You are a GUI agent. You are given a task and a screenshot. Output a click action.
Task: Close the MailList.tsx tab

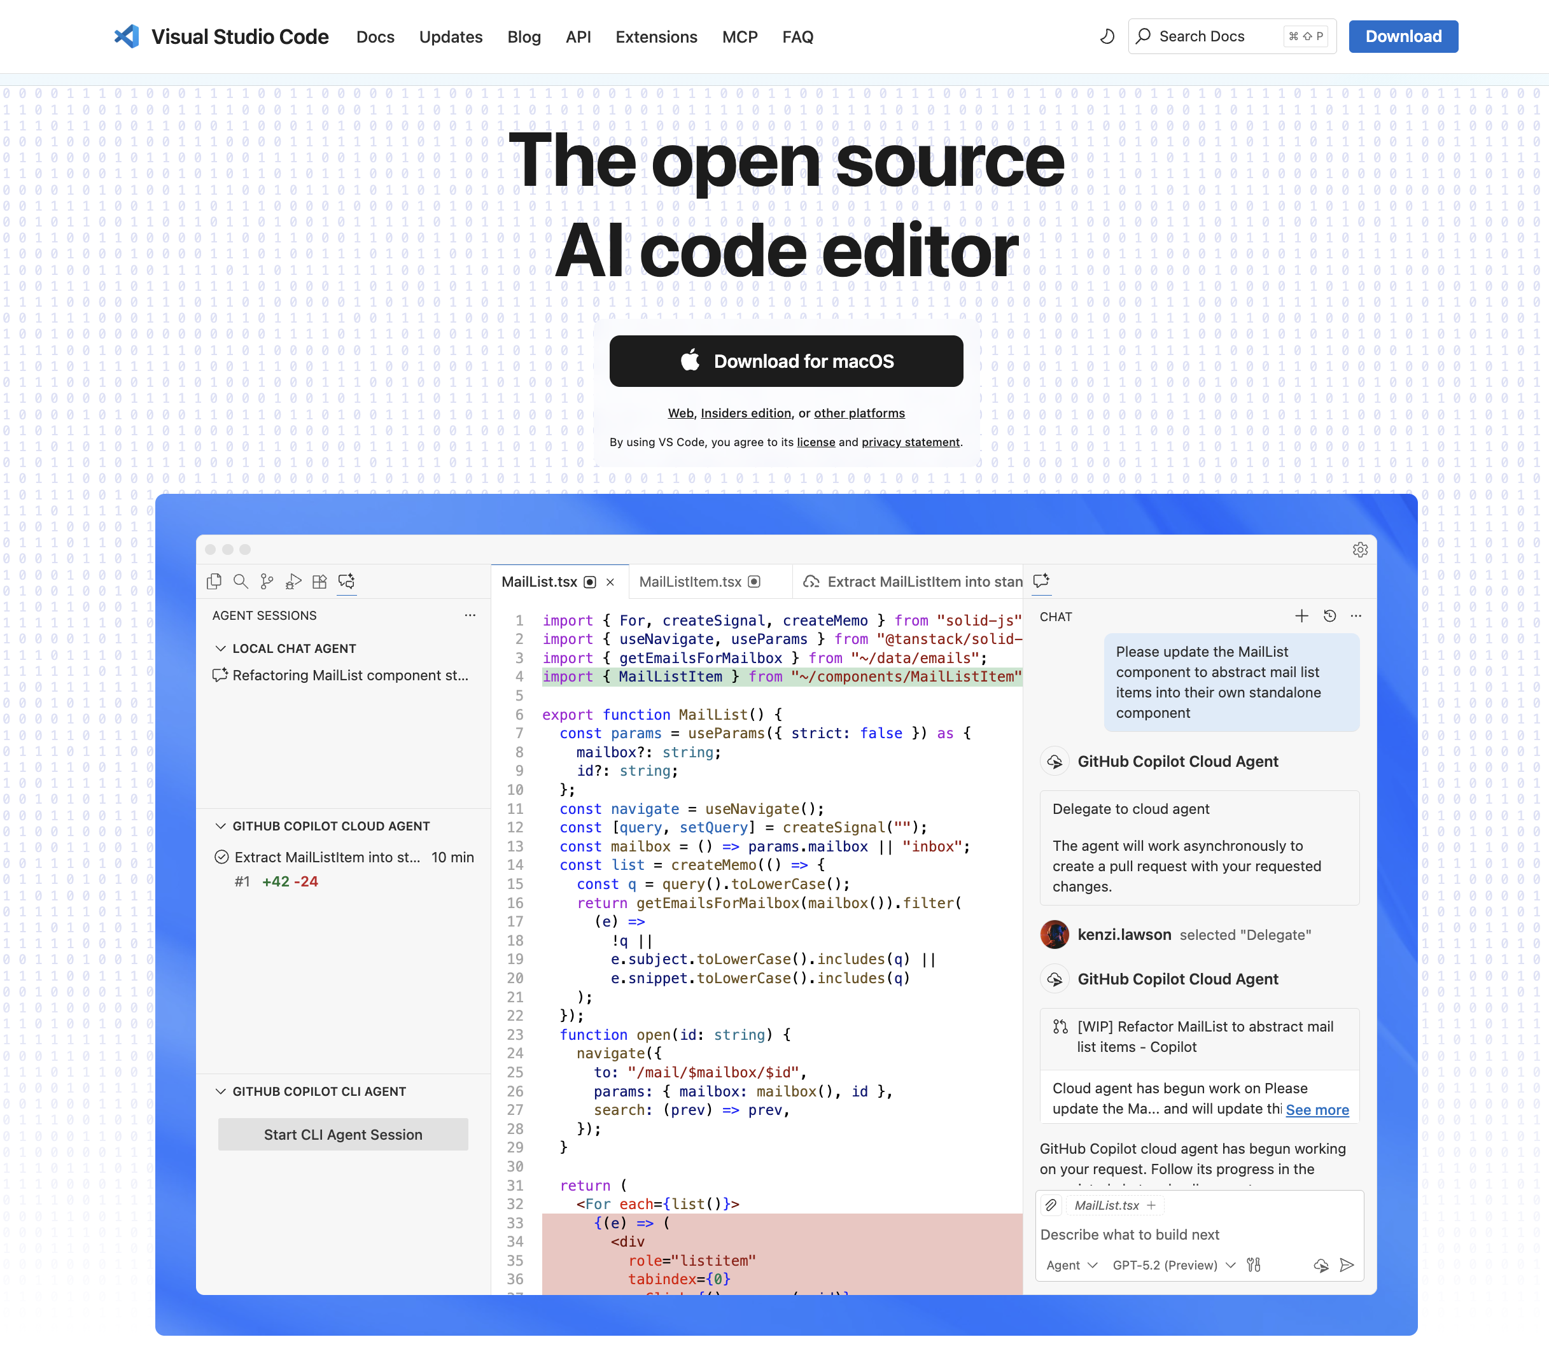click(610, 582)
